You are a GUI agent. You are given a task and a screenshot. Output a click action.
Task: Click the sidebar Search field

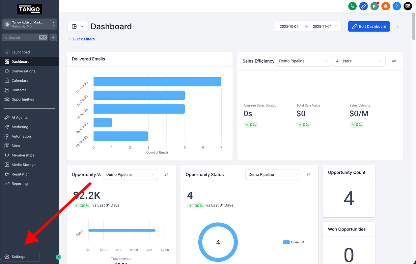25,37
